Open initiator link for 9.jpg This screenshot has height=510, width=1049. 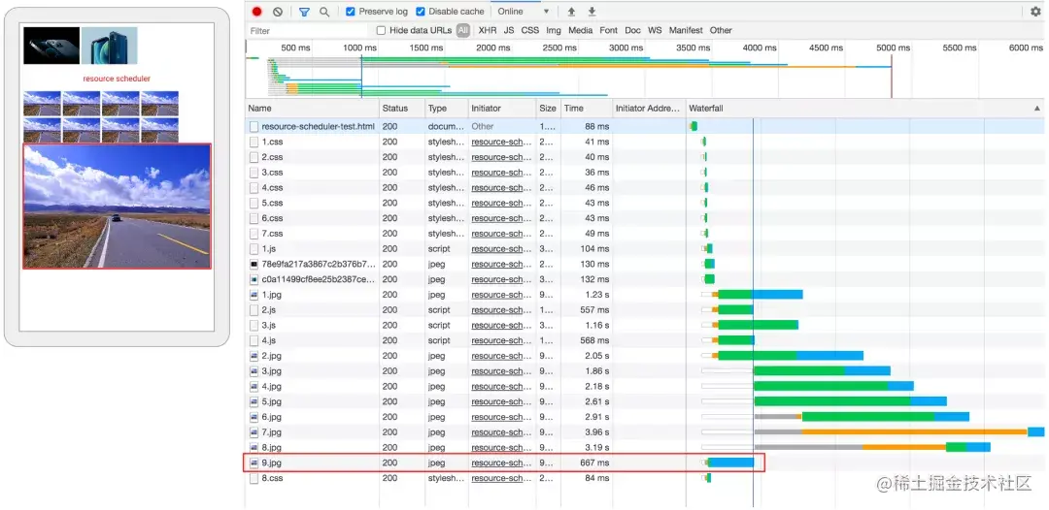point(502,463)
